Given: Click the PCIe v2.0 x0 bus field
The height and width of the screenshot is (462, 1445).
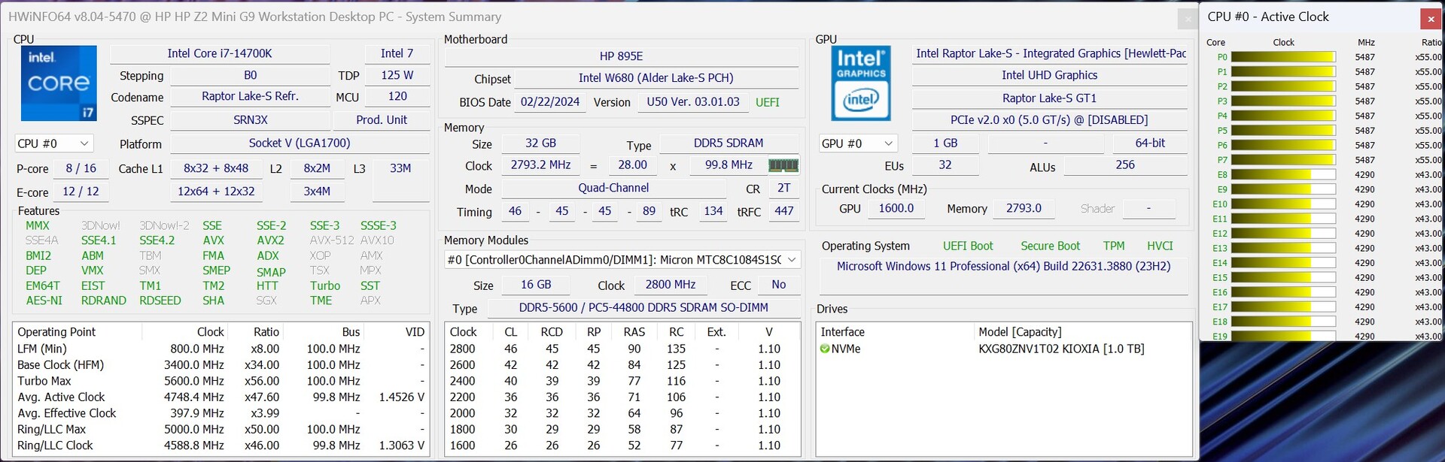Looking at the screenshot, I should pos(1049,120).
